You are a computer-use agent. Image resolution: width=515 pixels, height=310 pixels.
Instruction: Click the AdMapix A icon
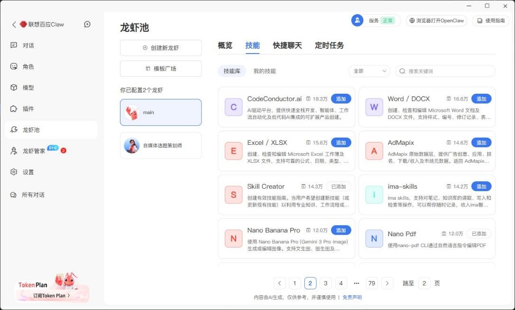click(x=374, y=151)
